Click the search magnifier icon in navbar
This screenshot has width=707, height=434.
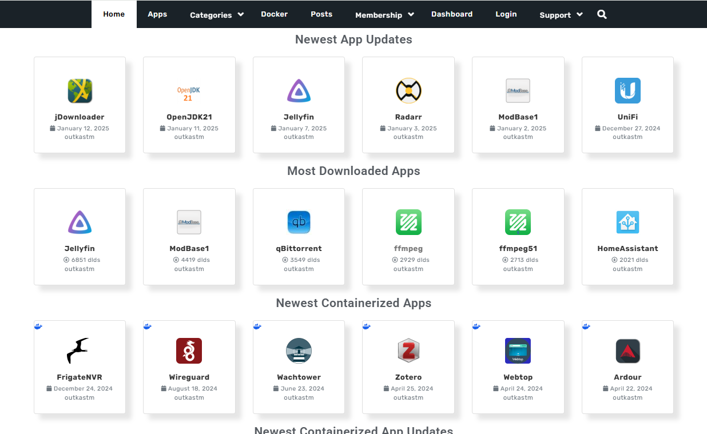pyautogui.click(x=602, y=14)
